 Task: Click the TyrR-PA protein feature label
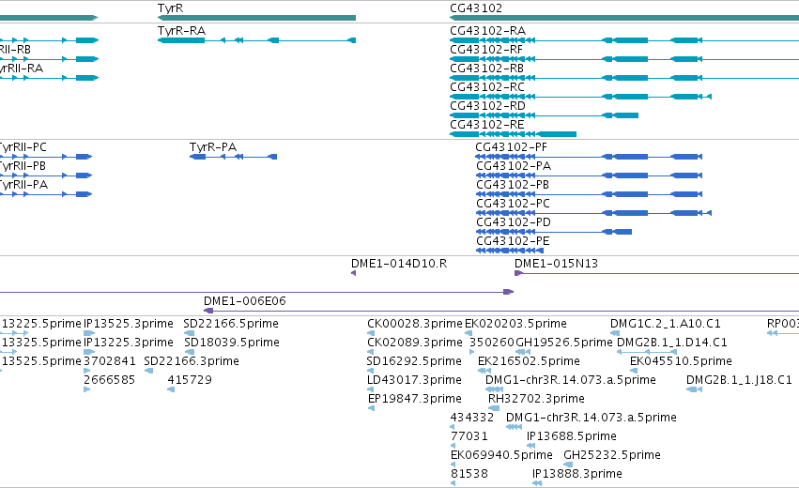tap(213, 147)
